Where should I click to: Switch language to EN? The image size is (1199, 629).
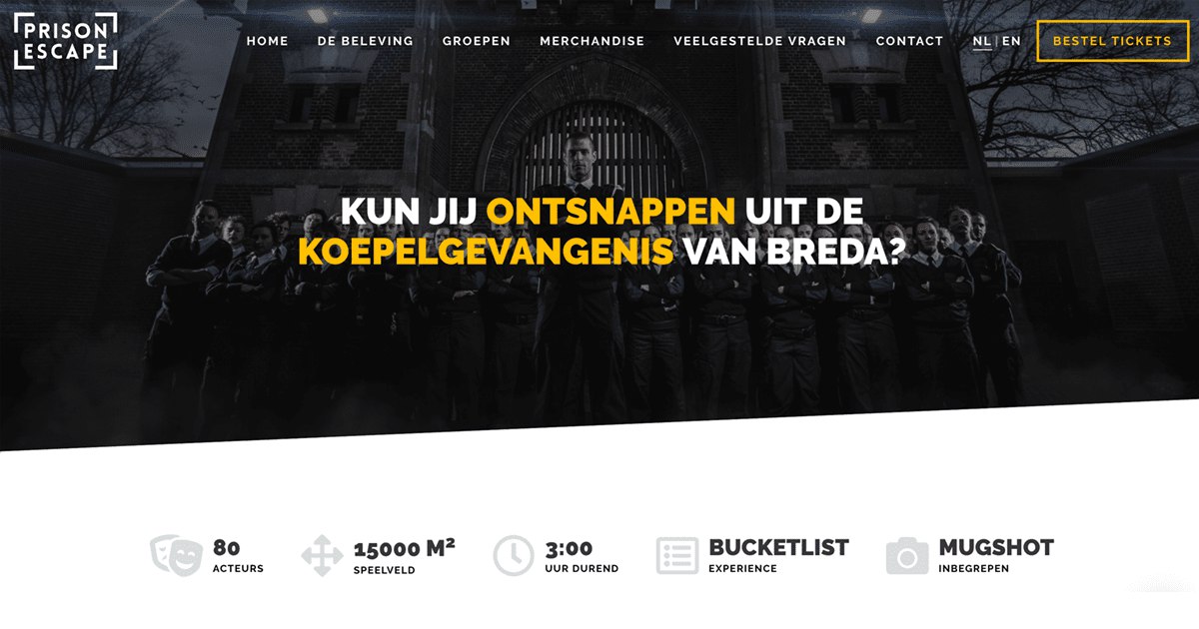1011,41
